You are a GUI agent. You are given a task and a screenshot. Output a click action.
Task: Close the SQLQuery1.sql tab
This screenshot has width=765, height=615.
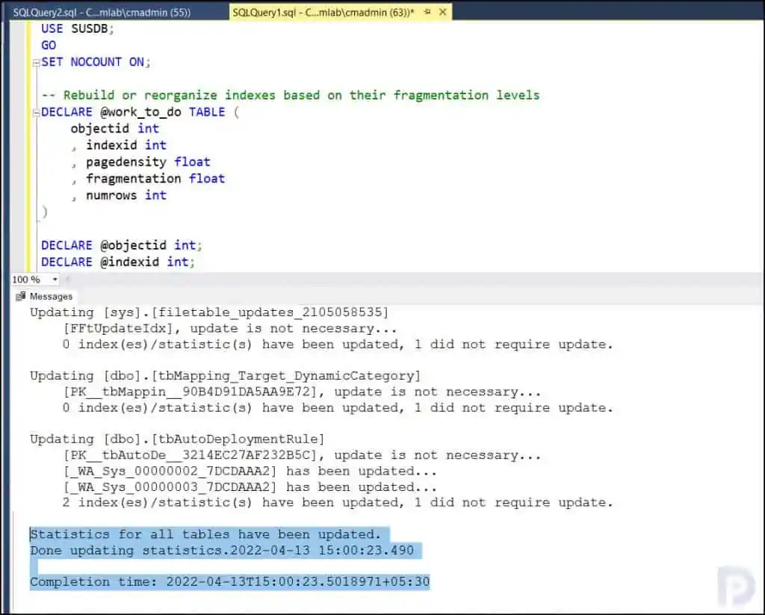pos(442,12)
